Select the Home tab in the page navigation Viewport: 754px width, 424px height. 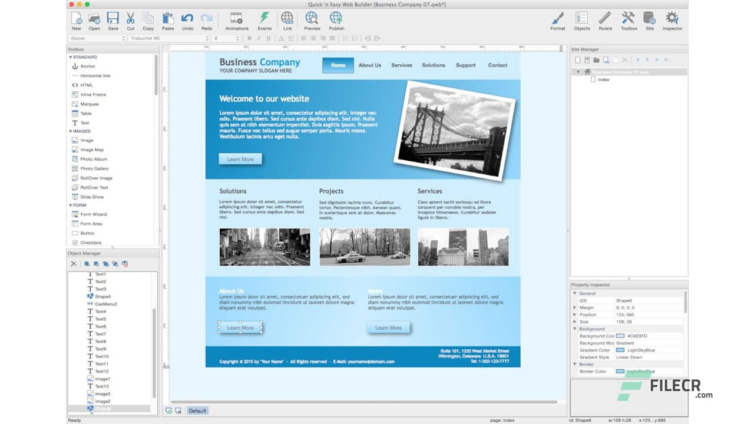click(338, 65)
